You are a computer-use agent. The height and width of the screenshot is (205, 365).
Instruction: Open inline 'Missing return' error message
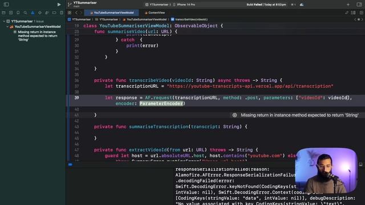pyautogui.click(x=299, y=115)
